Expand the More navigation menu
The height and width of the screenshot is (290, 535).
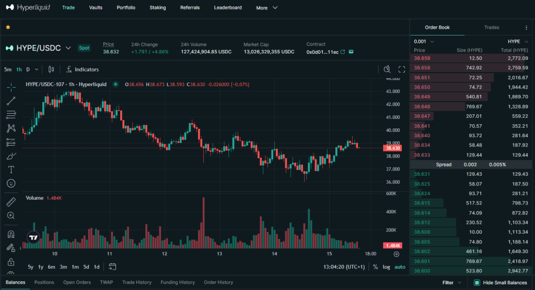click(x=266, y=8)
